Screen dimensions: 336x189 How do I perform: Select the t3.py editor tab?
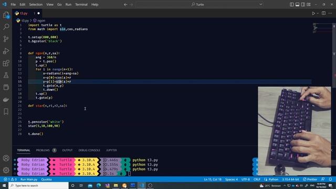pos(27,13)
